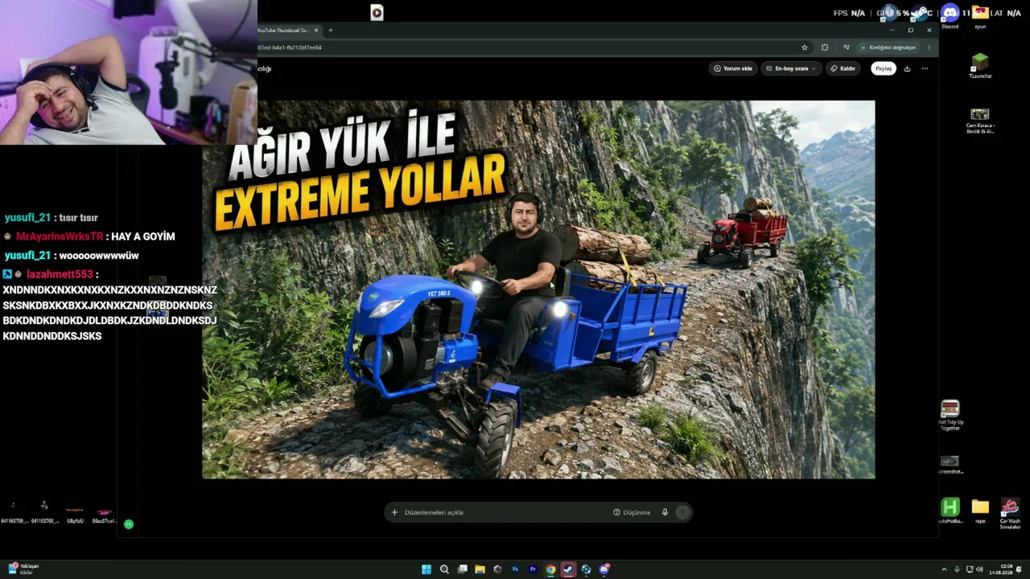This screenshot has height=579, width=1030.
Task: Open a new browser tab
Action: [x=330, y=31]
